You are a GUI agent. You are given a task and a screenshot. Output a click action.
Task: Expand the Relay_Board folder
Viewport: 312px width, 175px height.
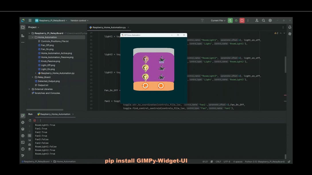(32, 77)
